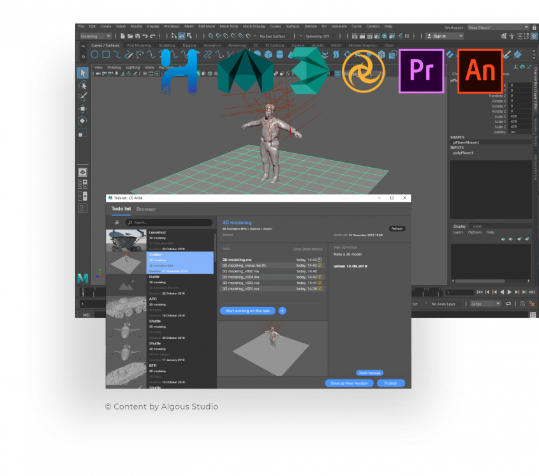Screen dimensions: 539x476
Task: Click the search icon in the Todo list
Action: [130, 222]
